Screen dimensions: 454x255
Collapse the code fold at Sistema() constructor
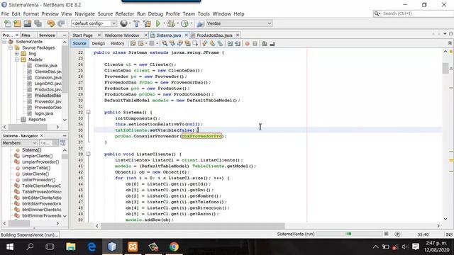tap(88, 112)
